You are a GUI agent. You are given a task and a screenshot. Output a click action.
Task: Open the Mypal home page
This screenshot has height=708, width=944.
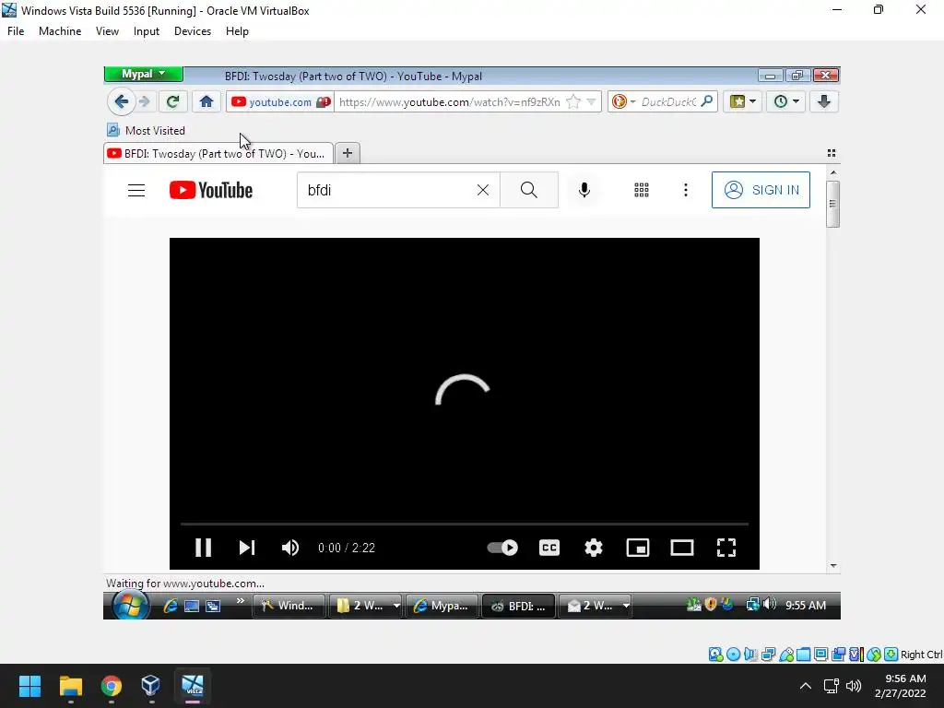click(206, 101)
